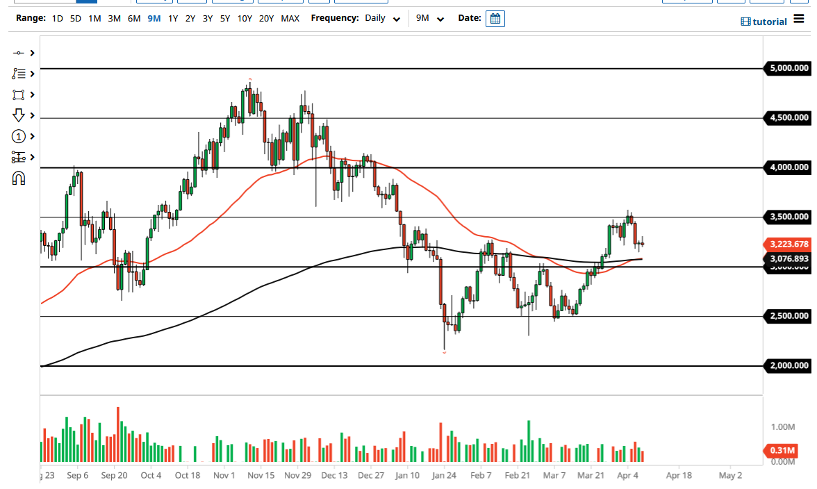Select the measurement tool
The width and height of the screenshot is (817, 489).
[19, 156]
